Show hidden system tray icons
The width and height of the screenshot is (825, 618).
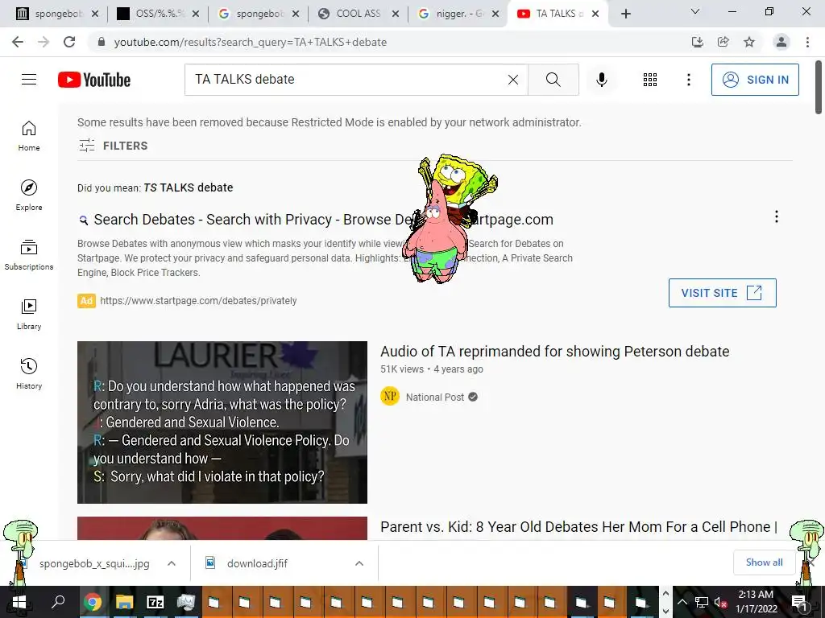[682, 602]
